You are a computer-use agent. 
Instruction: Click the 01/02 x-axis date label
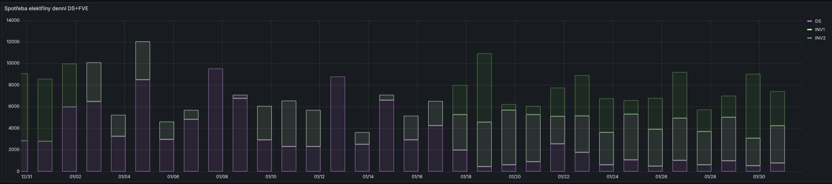click(x=76, y=177)
